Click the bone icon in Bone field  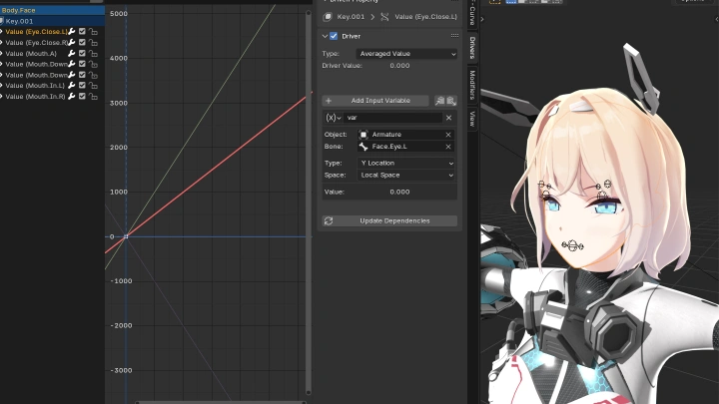(363, 147)
